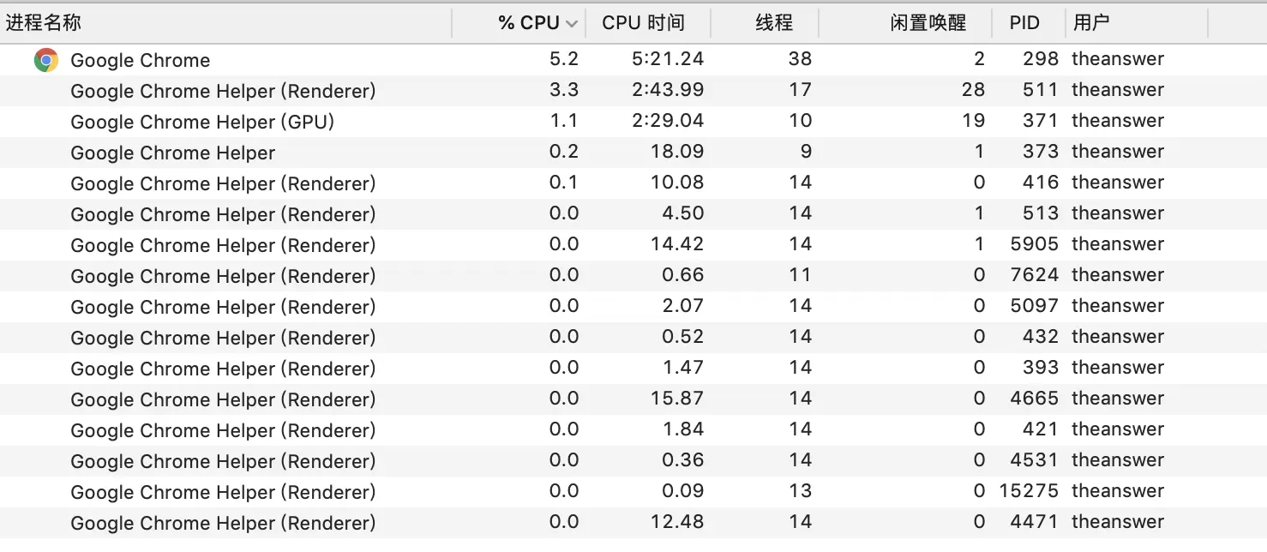This screenshot has width=1267, height=552.
Task: Select the renderer row with PID 432
Action: pos(223,337)
